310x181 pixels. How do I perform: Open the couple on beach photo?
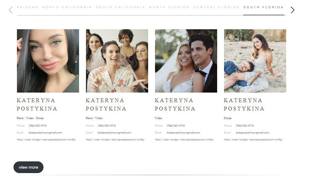click(x=255, y=61)
